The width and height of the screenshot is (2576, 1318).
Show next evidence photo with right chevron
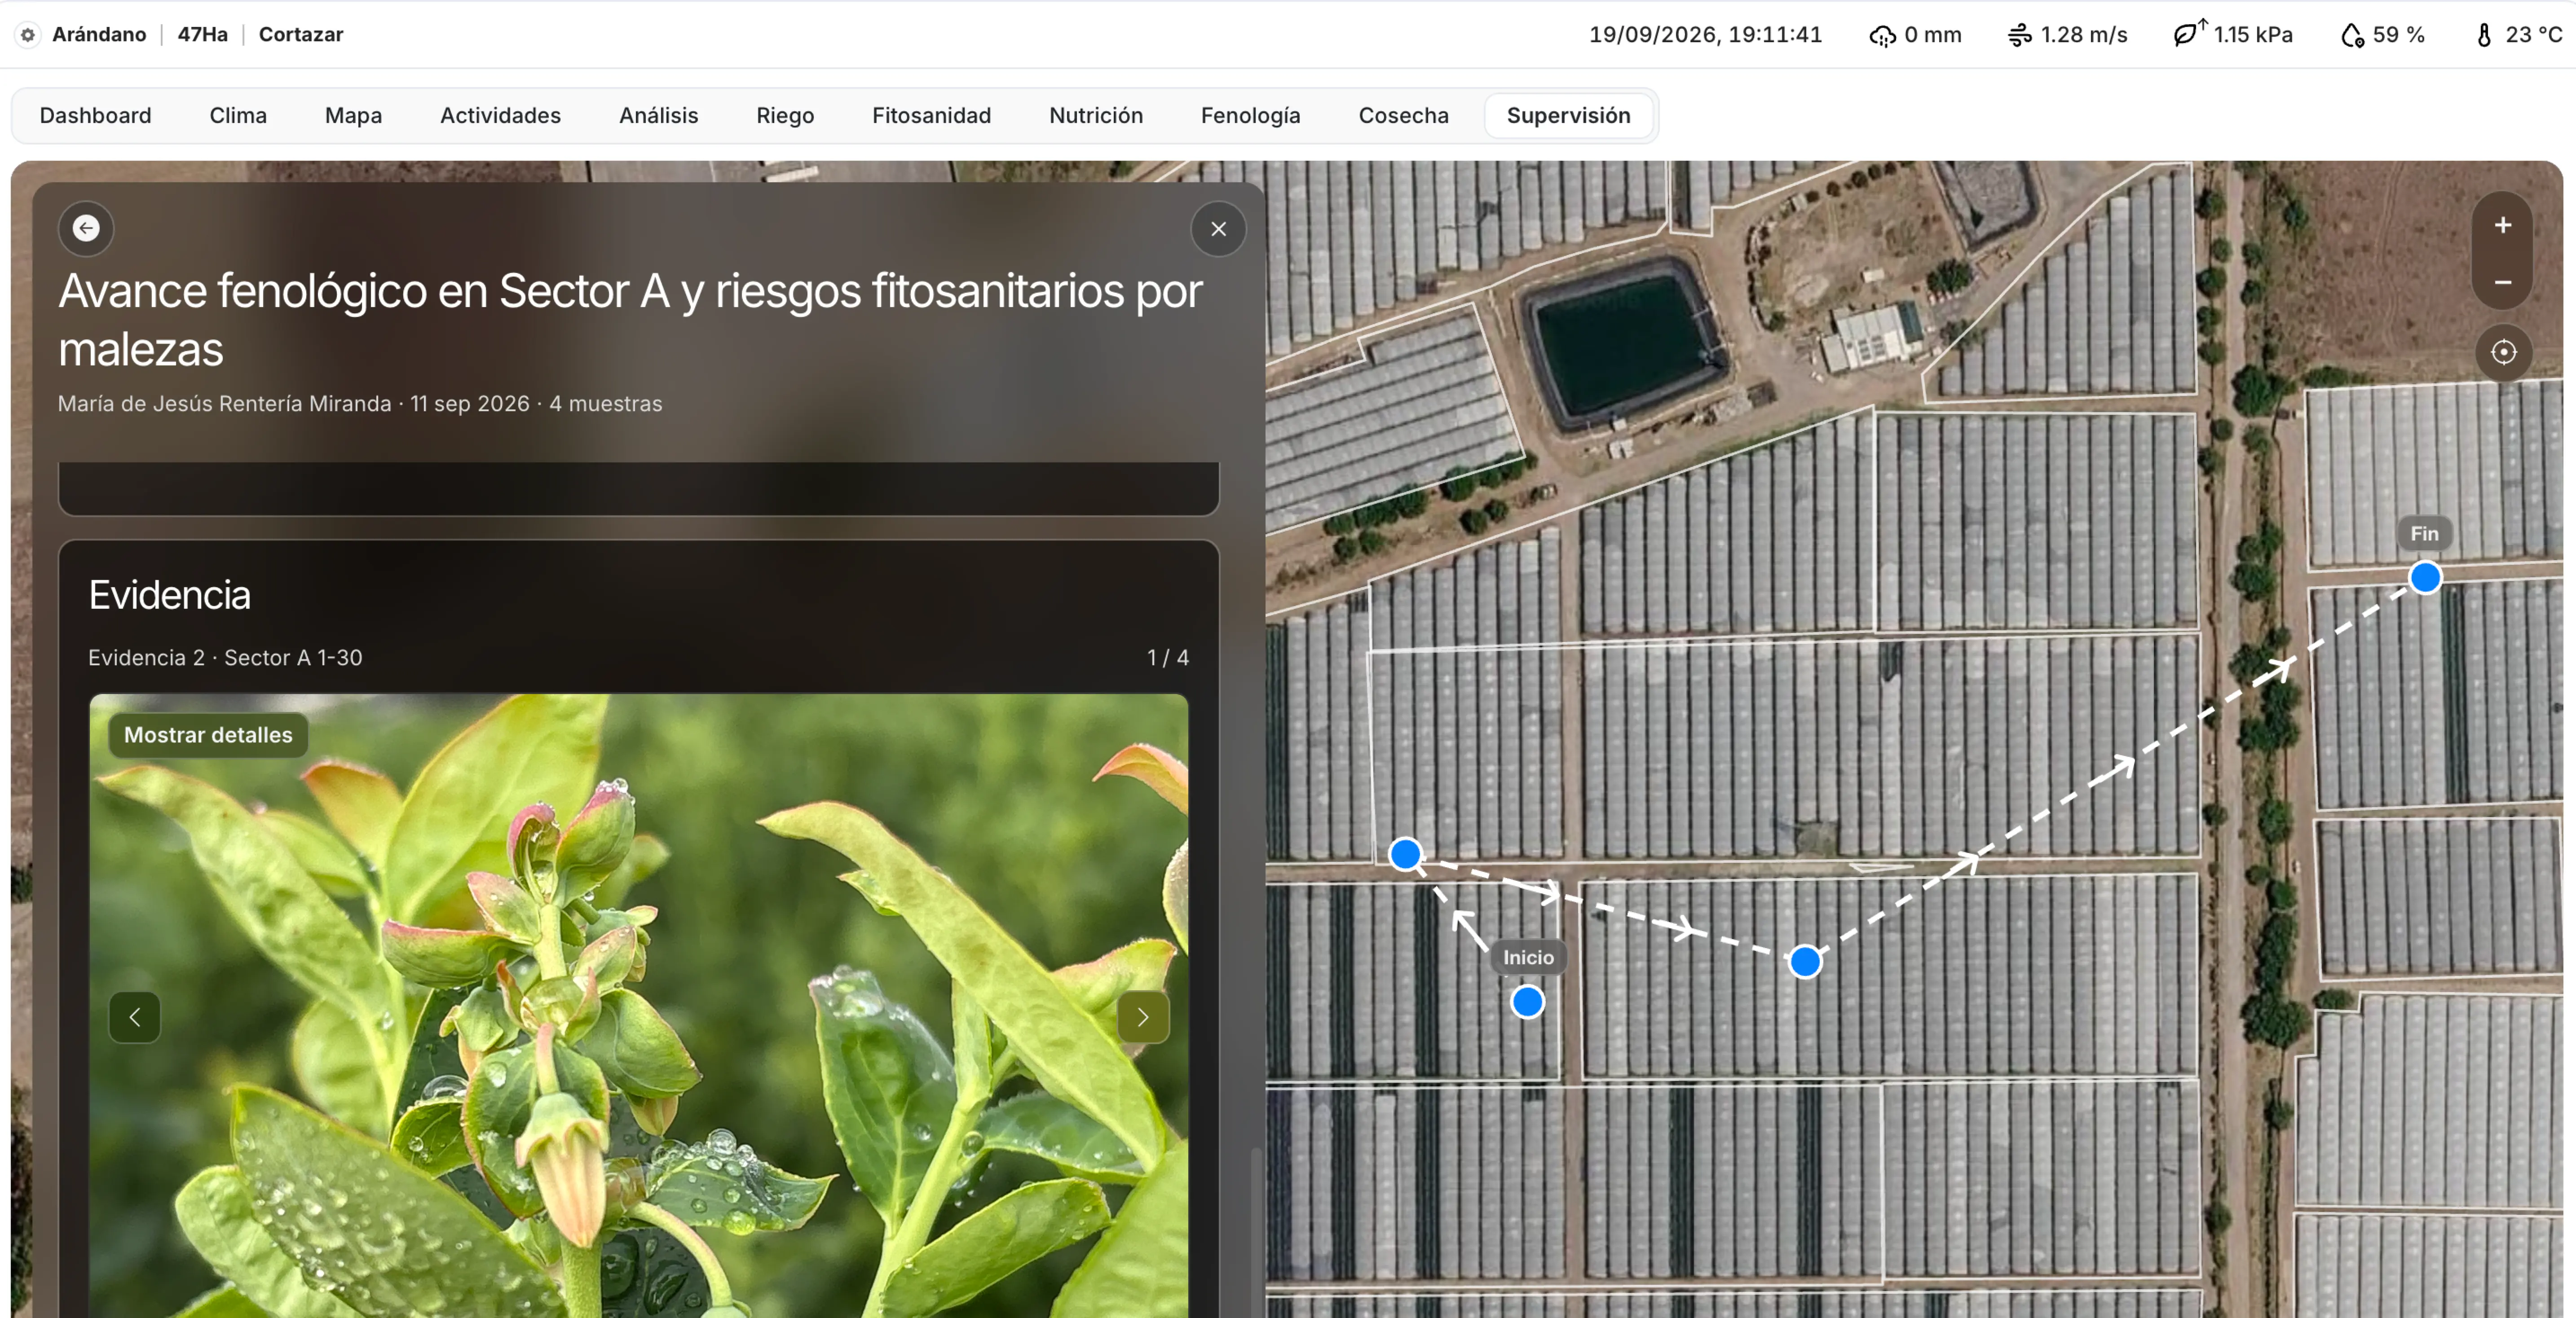(x=1143, y=1017)
